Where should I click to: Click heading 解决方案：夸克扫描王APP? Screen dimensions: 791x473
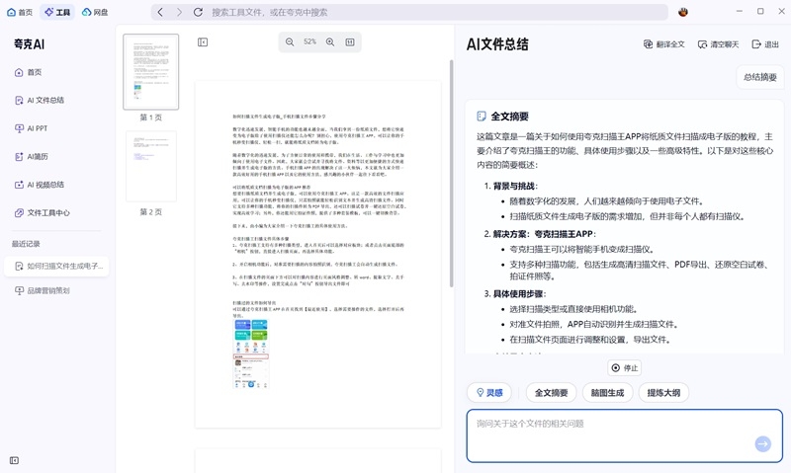(x=545, y=234)
